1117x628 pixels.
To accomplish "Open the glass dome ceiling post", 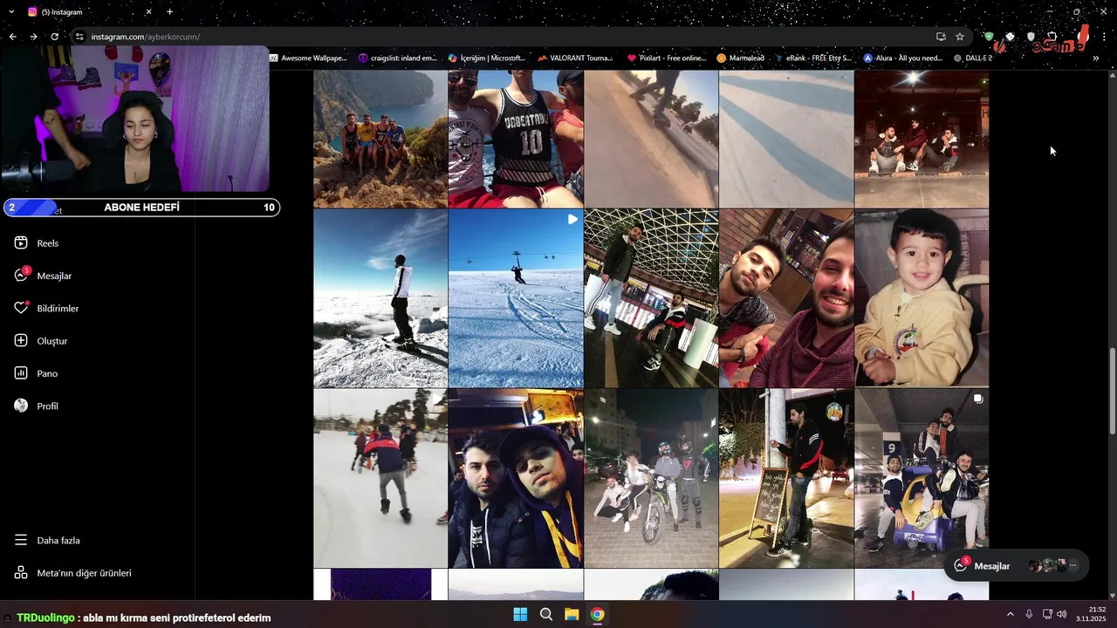I will click(x=651, y=298).
